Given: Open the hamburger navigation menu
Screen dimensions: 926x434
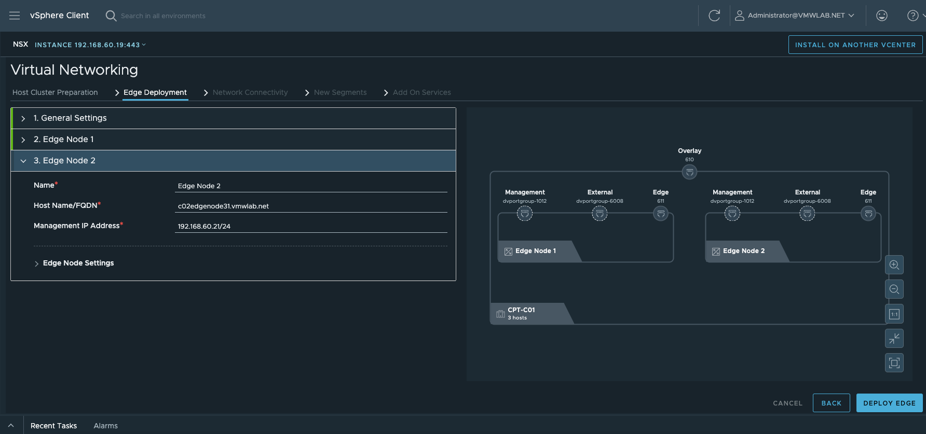Looking at the screenshot, I should [x=15, y=16].
